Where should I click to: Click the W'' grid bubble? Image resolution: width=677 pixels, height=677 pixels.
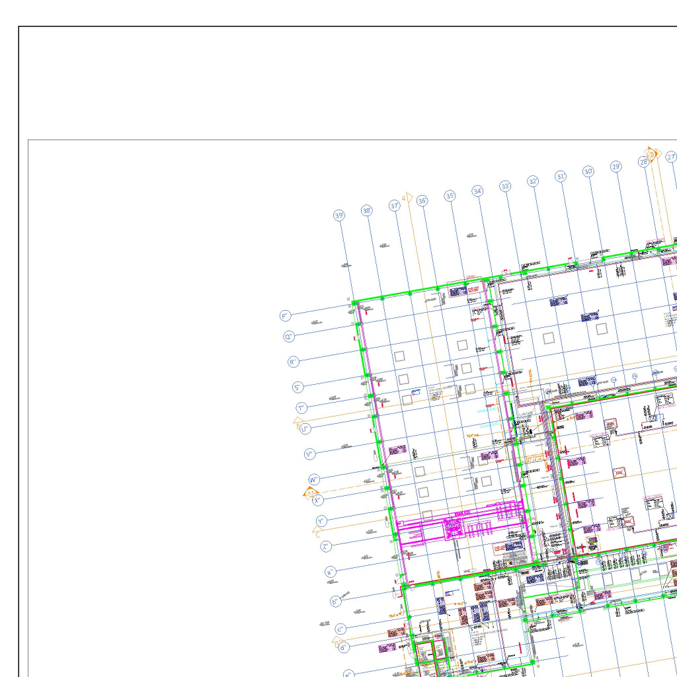[314, 479]
